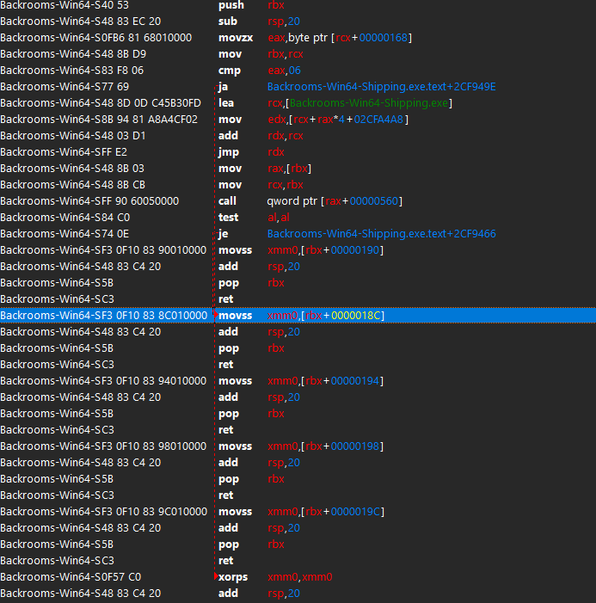Click the '77 69' bytes cell
This screenshot has width=596, height=603.
(115, 87)
